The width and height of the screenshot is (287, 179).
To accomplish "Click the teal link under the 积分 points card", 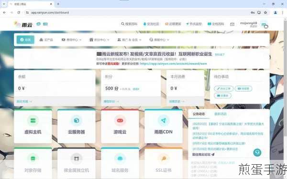I will [111, 101].
